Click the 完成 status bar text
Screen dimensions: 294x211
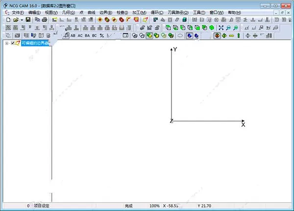click(128, 206)
